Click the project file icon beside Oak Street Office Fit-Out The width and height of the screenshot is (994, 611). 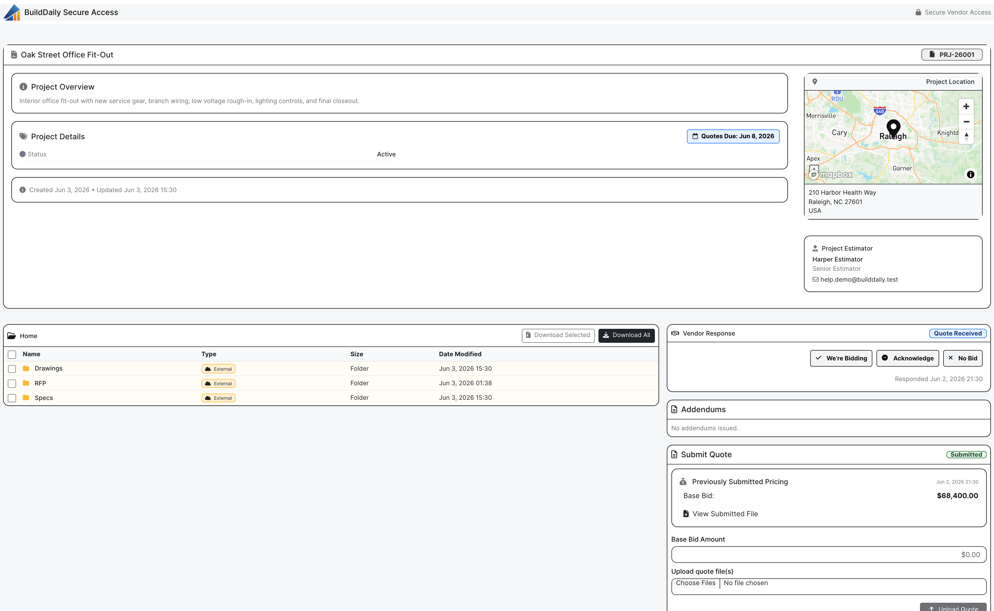pyautogui.click(x=14, y=55)
